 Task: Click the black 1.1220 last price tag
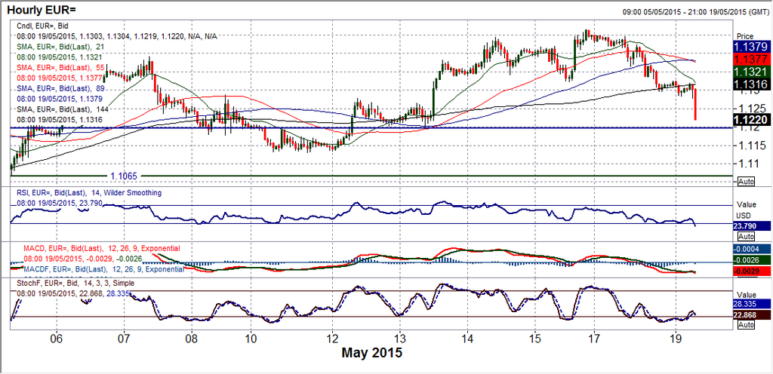click(x=750, y=118)
